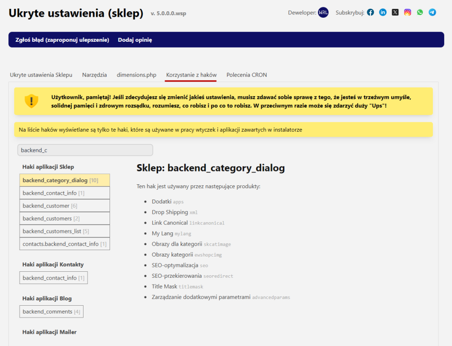Open the Narzędzia tab
This screenshot has height=346, width=452.
point(94,75)
